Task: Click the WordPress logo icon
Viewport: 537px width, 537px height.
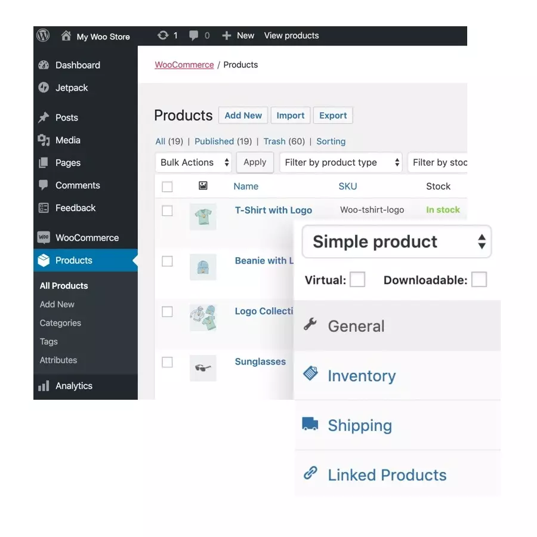Action: tap(43, 35)
